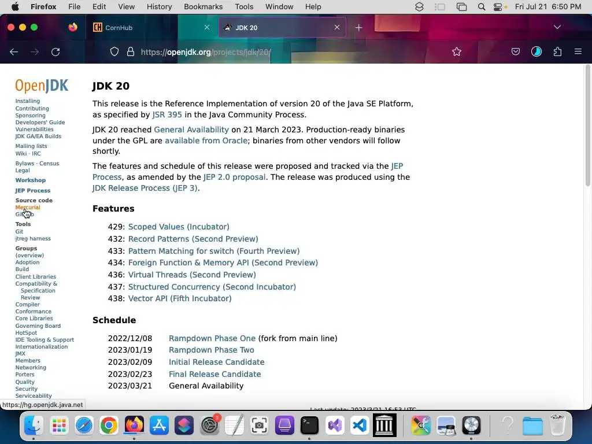Follow the General Availability link

pos(191,129)
